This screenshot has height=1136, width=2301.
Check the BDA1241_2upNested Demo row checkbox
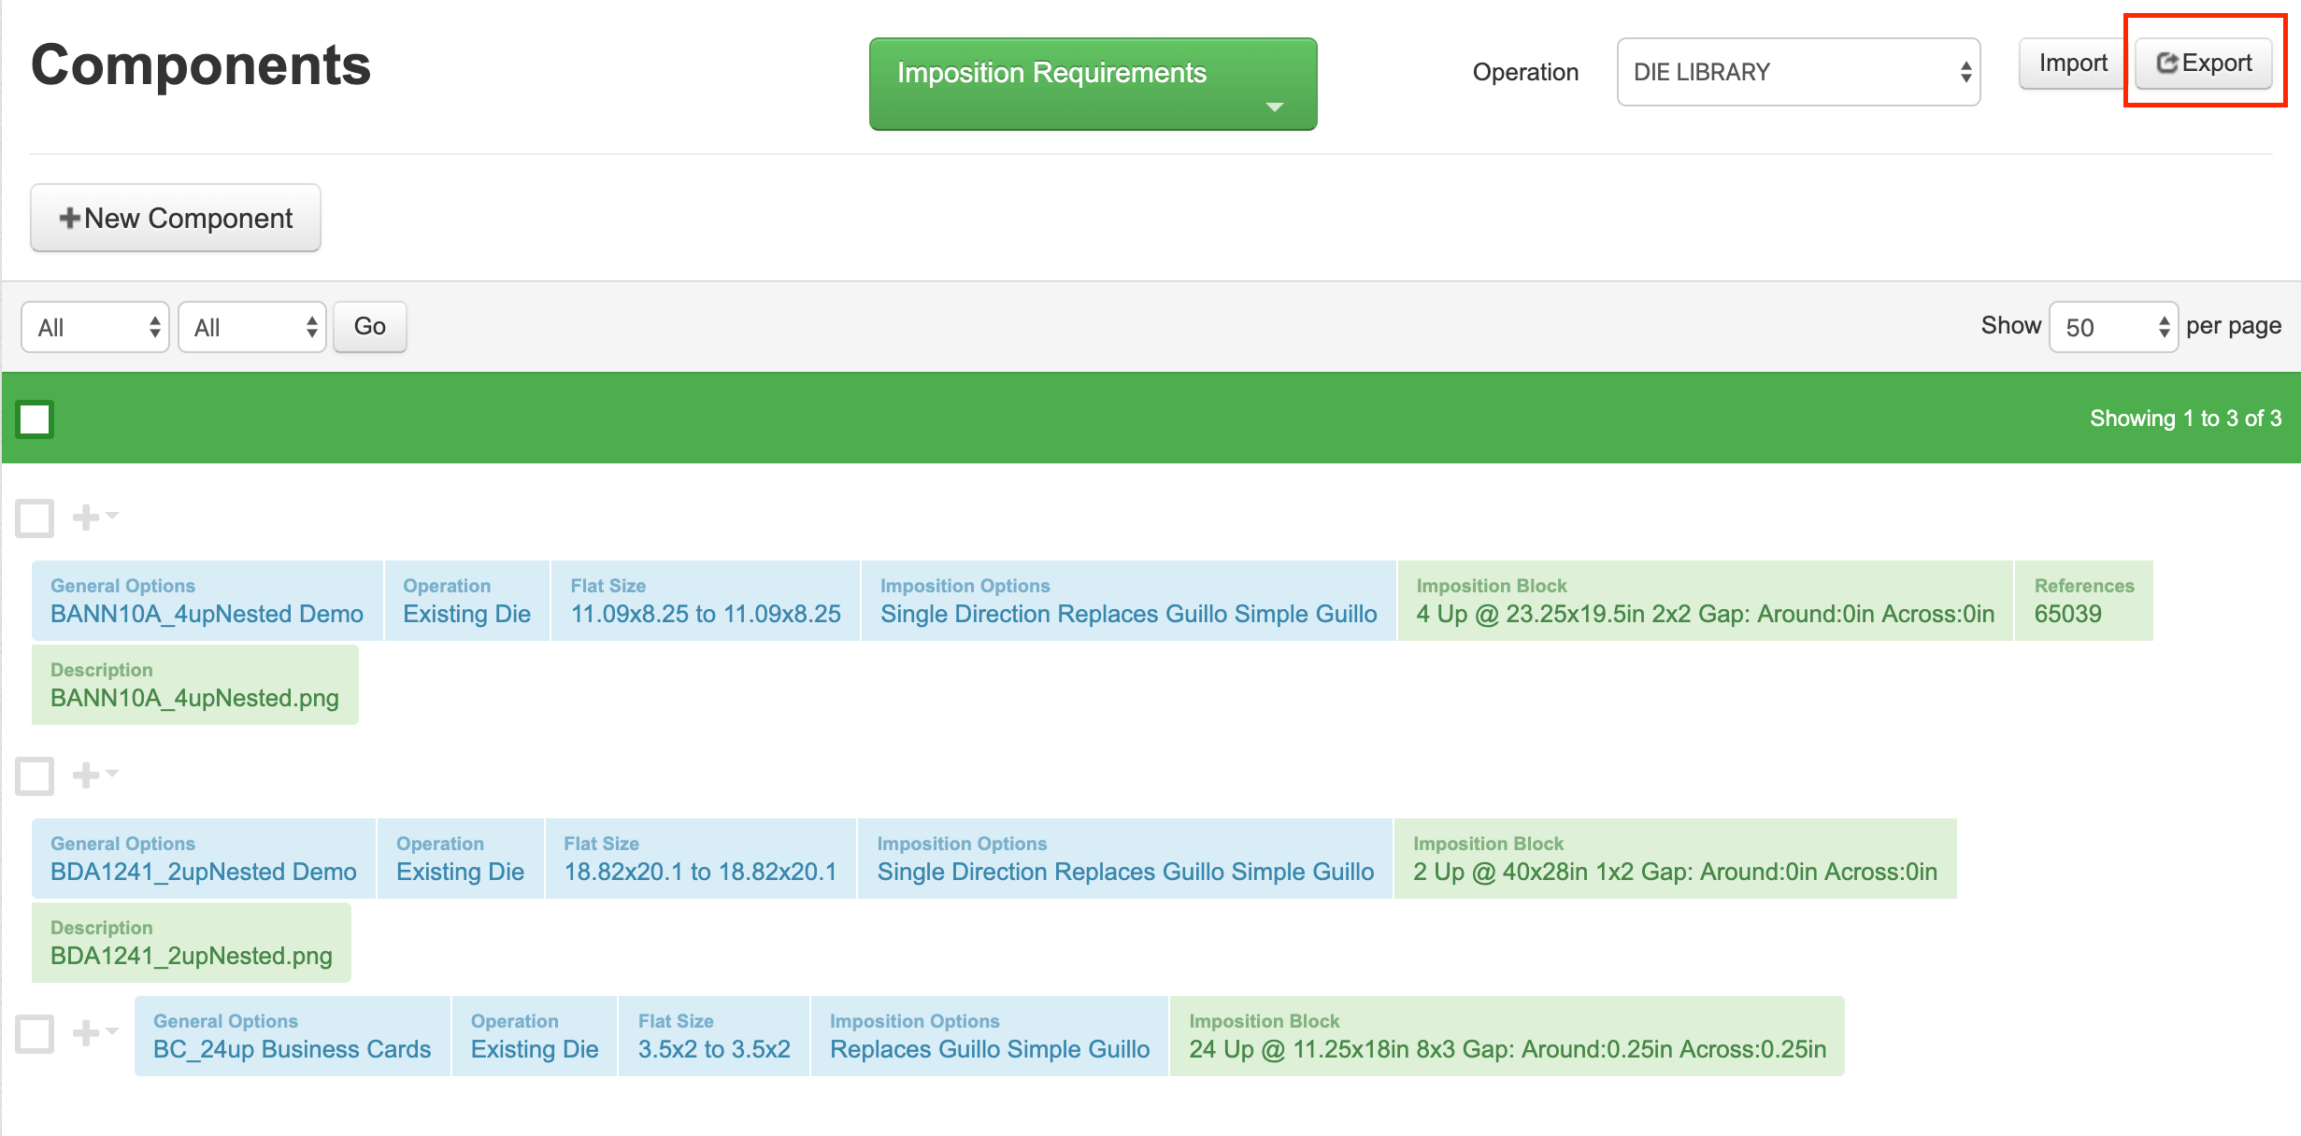[x=35, y=775]
